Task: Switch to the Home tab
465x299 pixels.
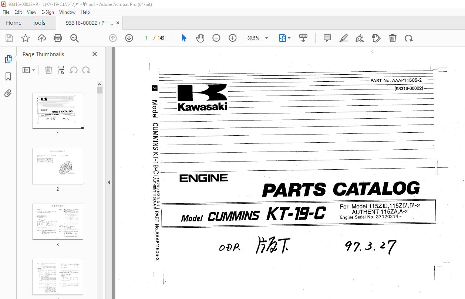Action: [x=14, y=23]
